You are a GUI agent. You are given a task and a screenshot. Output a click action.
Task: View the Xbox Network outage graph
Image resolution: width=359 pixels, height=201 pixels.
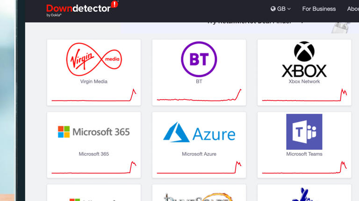(x=304, y=96)
